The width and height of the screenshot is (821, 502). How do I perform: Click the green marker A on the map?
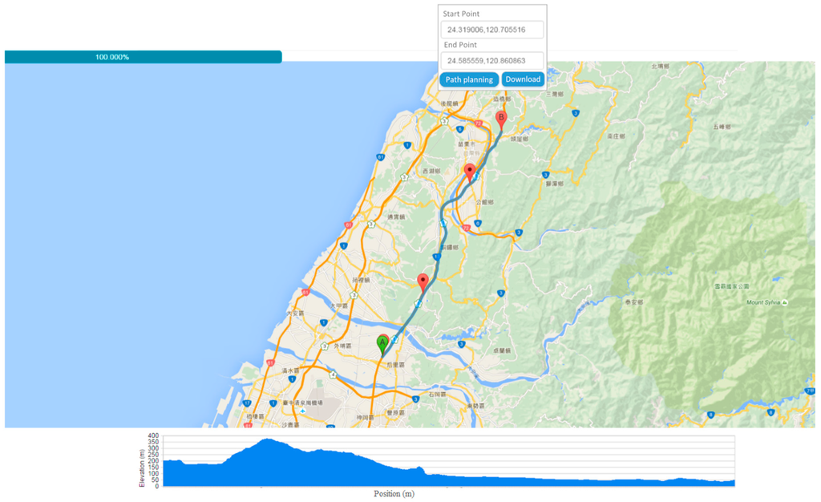[382, 346]
